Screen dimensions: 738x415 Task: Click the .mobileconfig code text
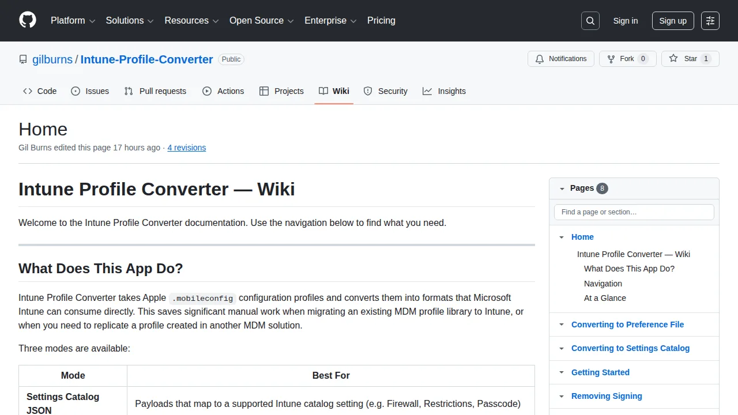click(202, 298)
